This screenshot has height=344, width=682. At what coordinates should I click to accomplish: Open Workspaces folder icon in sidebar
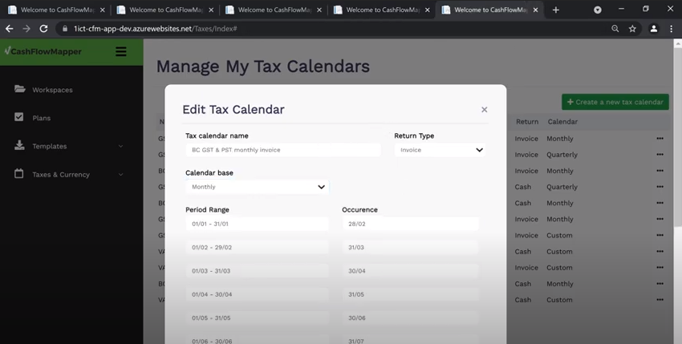[19, 89]
